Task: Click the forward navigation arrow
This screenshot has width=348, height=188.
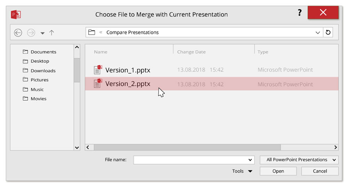Action: tap(31, 33)
